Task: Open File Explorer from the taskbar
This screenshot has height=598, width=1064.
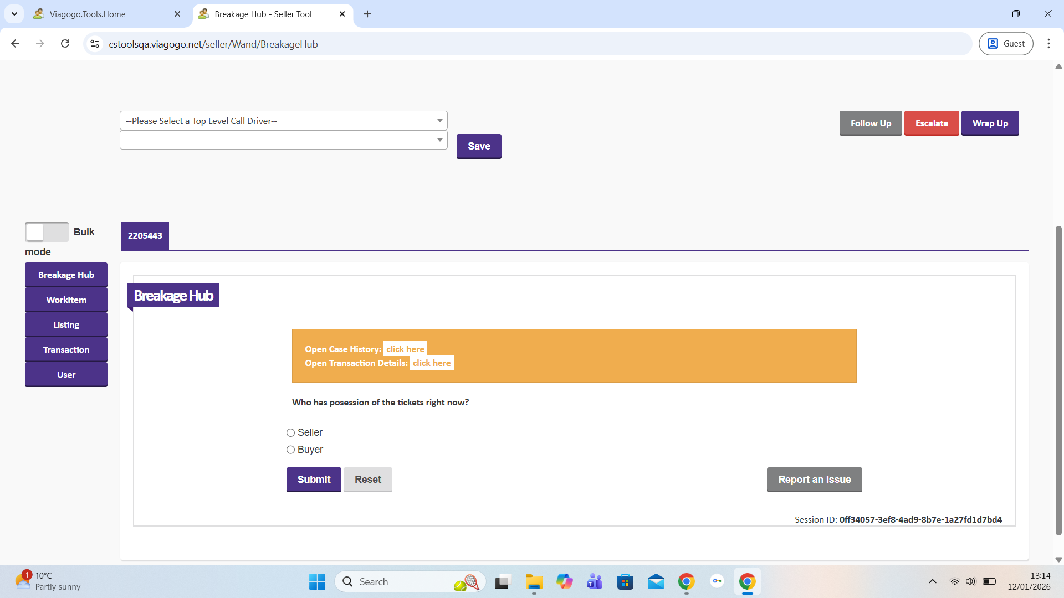Action: [x=534, y=582]
